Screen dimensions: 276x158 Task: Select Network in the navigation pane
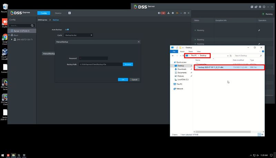click(179, 89)
